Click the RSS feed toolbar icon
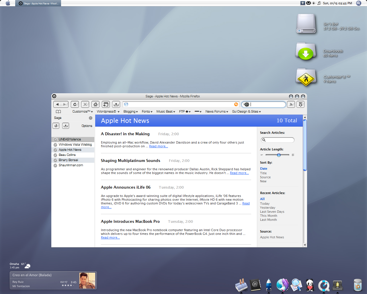Image resolution: width=367 pixels, height=294 pixels. (x=291, y=105)
